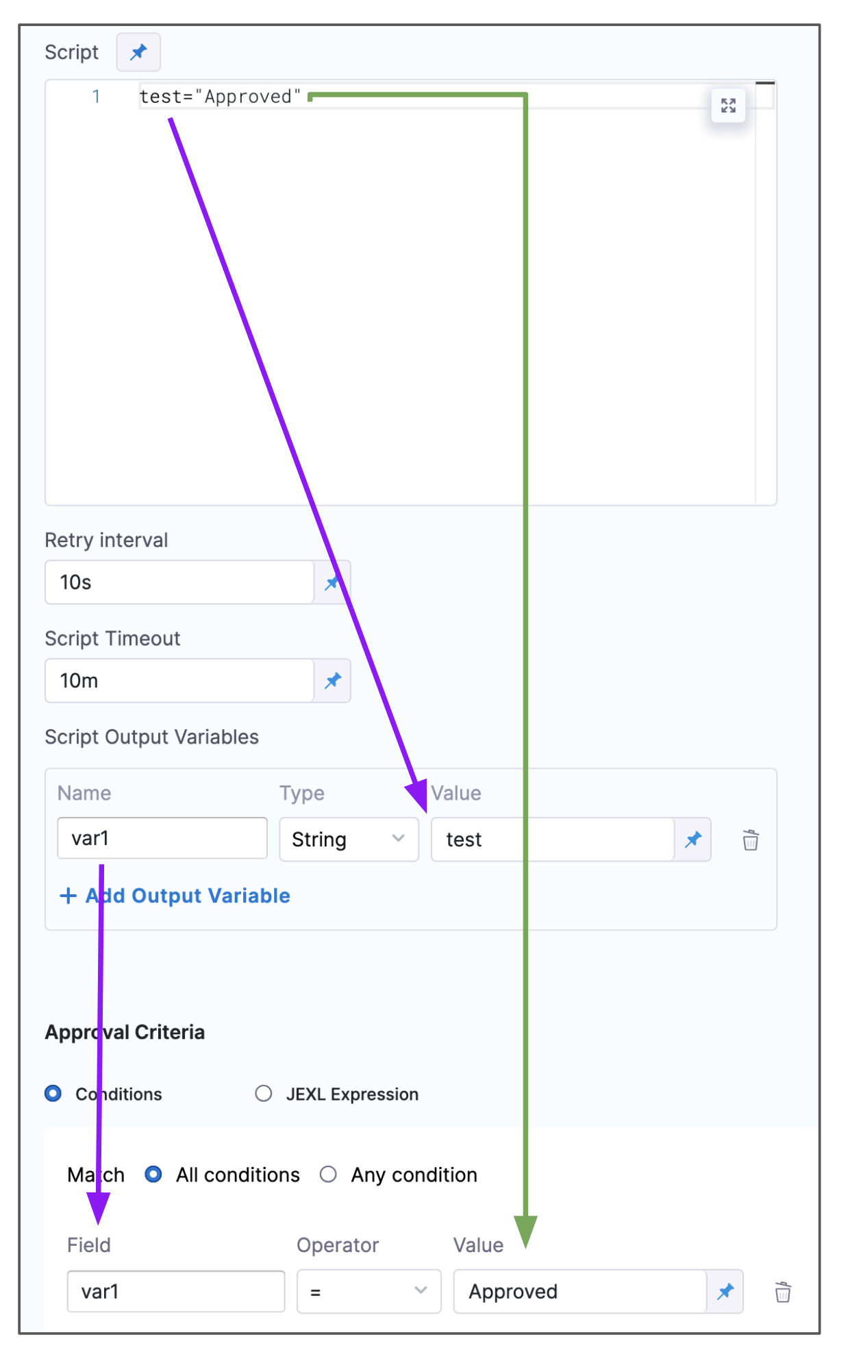This screenshot has width=848, height=1361.
Task: Click the output variable Name field var1
Action: click(162, 838)
